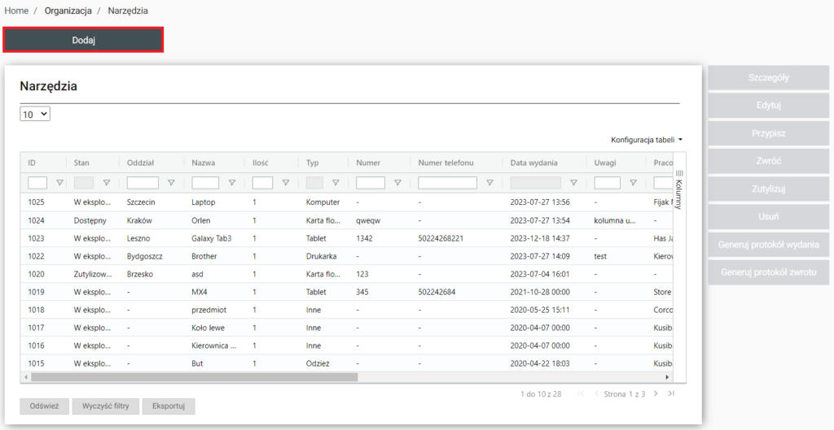Click the filter icon in Ilość column
Viewport: 834px width, 430px height.
(x=285, y=183)
